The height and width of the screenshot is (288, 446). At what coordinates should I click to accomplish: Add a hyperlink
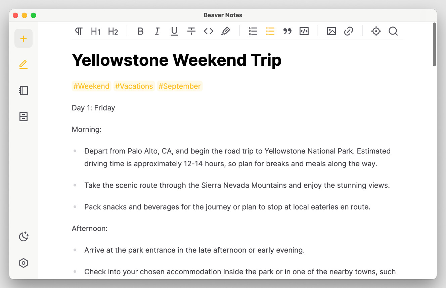(349, 32)
